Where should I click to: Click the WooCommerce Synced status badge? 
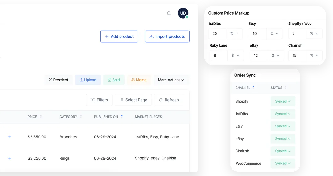(283, 163)
